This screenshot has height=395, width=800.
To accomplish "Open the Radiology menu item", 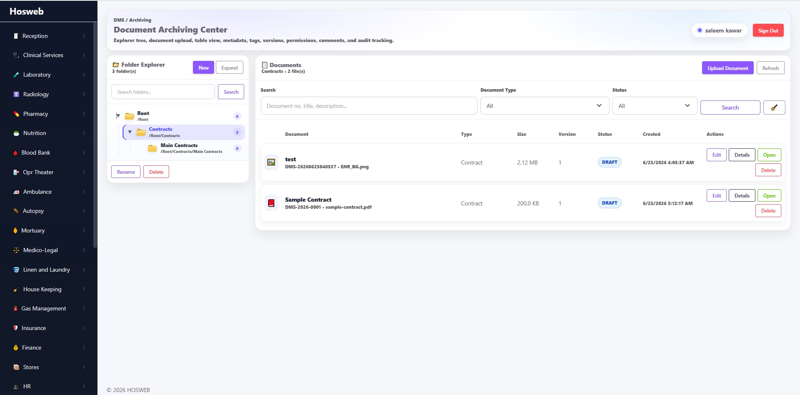I will (x=48, y=94).
